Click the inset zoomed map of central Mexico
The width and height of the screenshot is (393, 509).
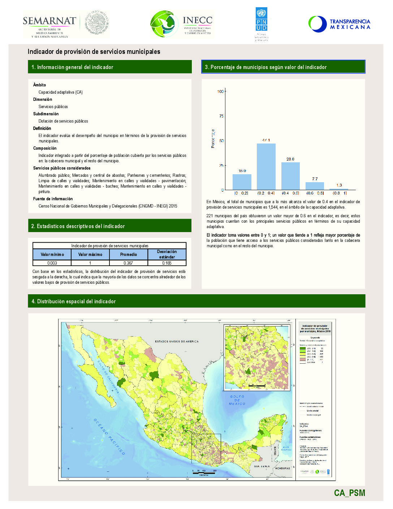[x=257, y=358]
